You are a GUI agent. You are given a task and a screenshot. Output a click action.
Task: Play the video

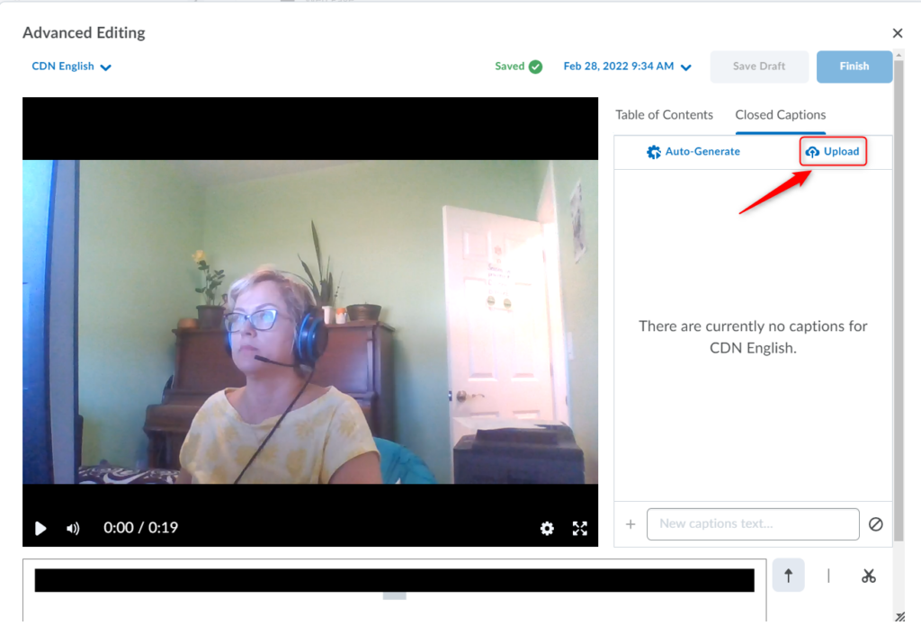click(40, 529)
